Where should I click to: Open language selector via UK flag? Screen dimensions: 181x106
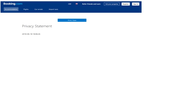click(77, 4)
